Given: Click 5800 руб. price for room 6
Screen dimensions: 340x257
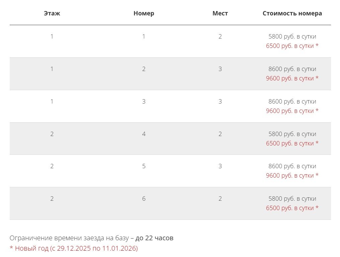Looking at the screenshot, I should [292, 199].
